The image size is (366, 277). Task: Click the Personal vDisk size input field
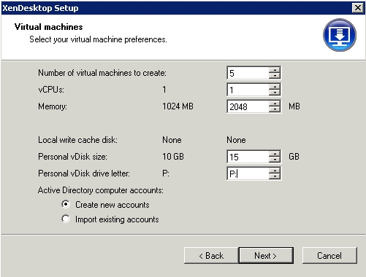click(248, 157)
